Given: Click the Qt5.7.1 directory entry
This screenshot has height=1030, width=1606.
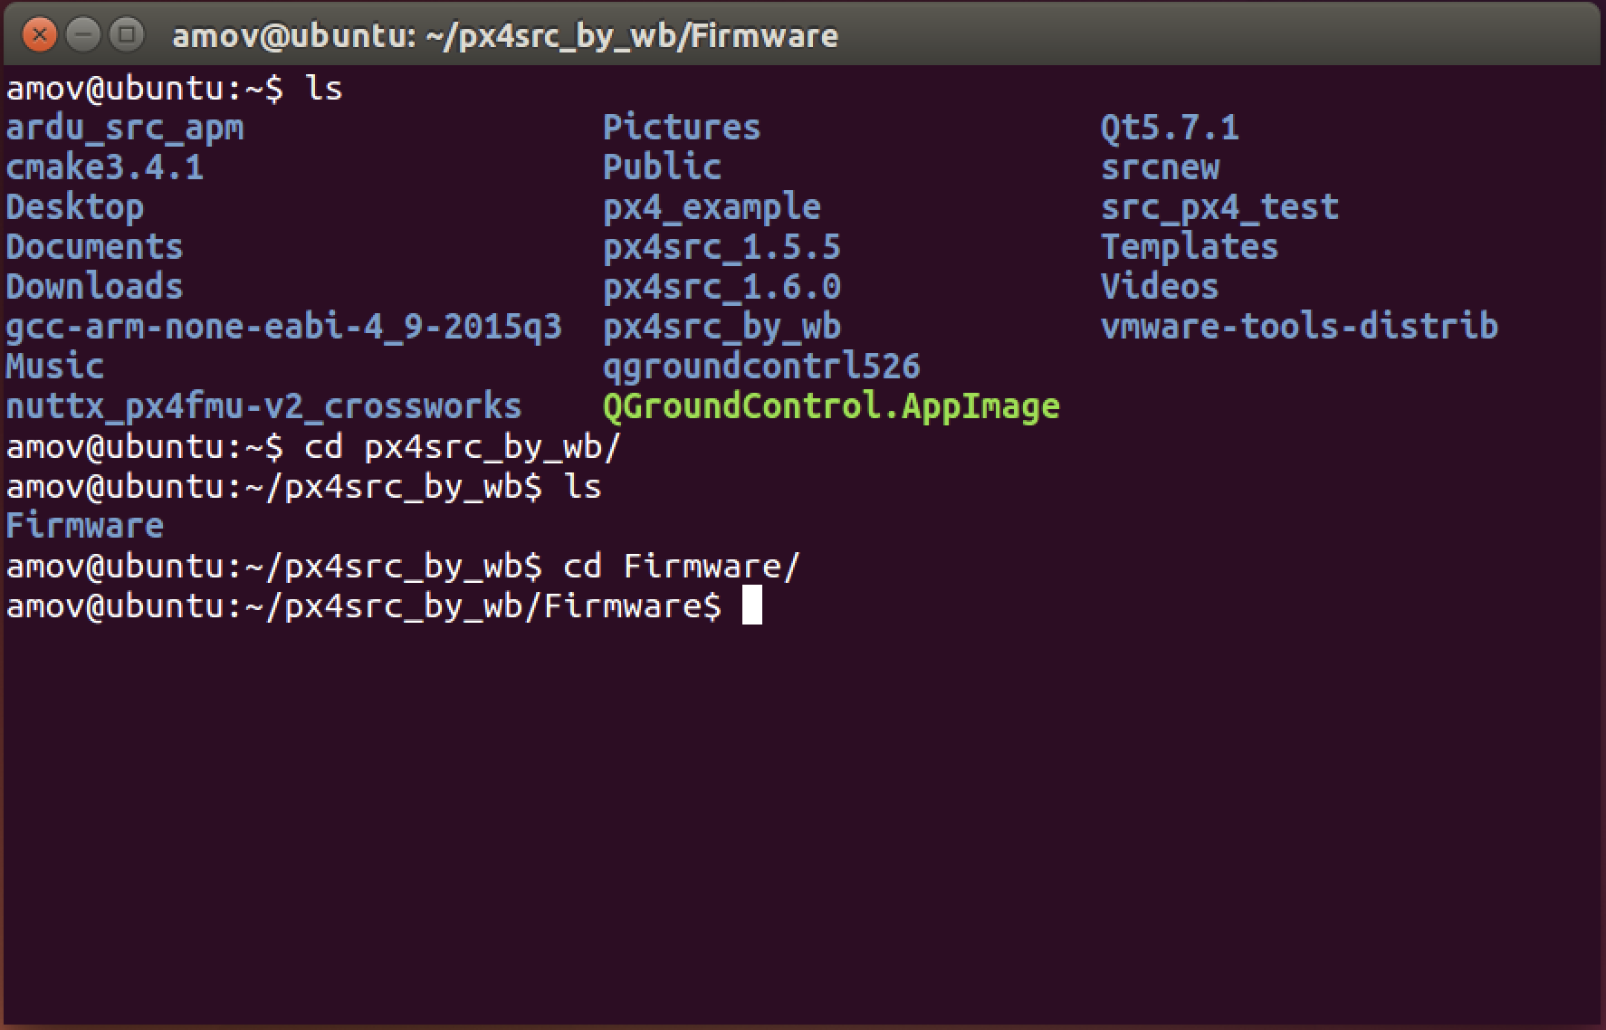Looking at the screenshot, I should (1169, 128).
